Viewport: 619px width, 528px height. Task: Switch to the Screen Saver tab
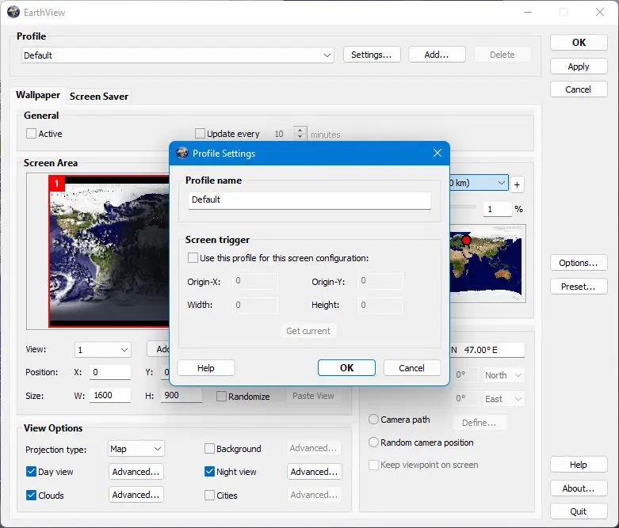point(99,97)
